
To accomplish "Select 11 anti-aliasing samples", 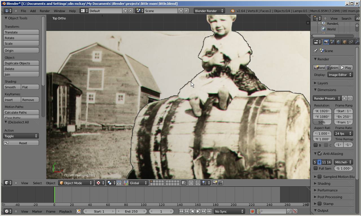I will point(324,162).
